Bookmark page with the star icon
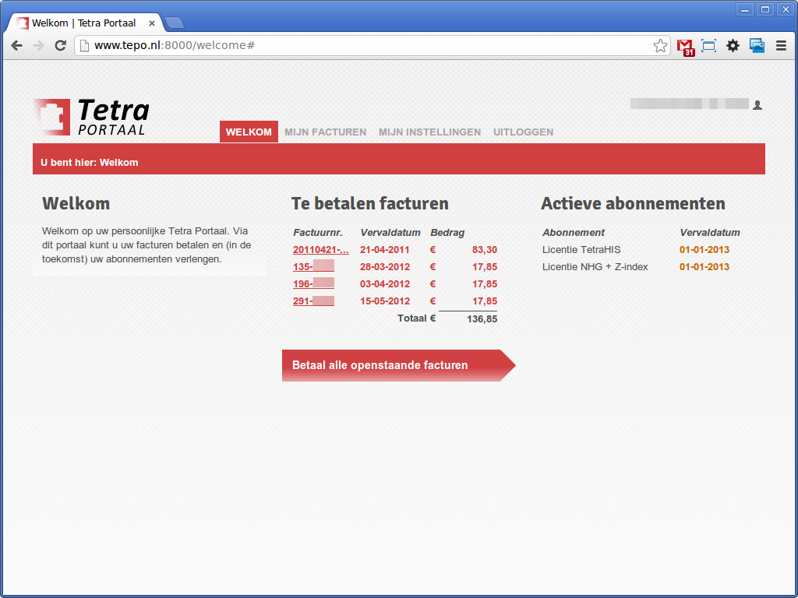 click(660, 46)
